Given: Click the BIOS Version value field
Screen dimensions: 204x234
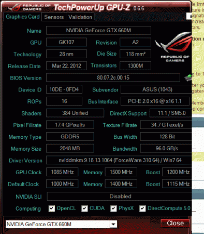Looking at the screenshot, I should 113,77.
